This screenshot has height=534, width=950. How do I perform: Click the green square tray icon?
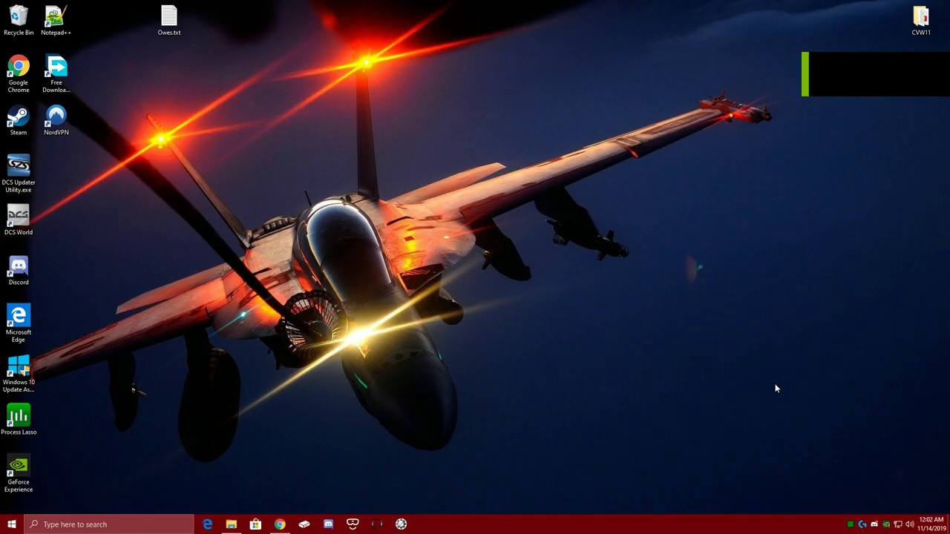point(851,524)
